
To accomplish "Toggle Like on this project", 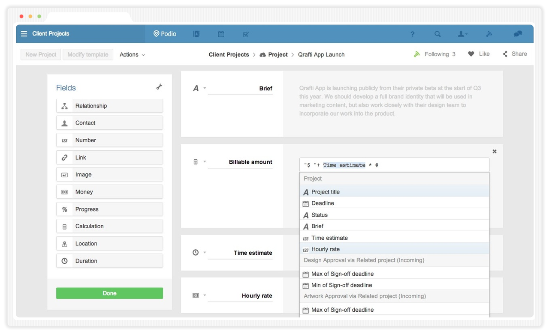I will [479, 54].
